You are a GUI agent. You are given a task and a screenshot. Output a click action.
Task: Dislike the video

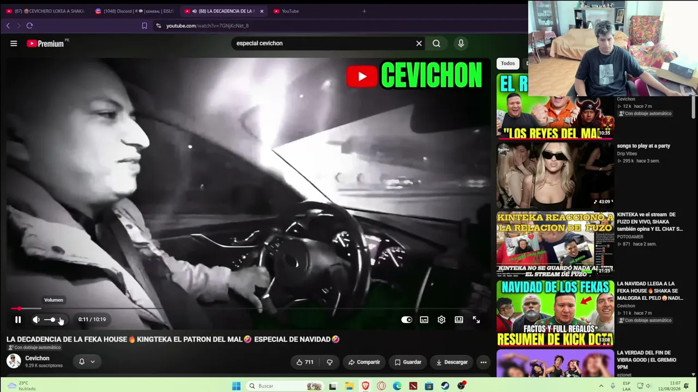(329, 362)
